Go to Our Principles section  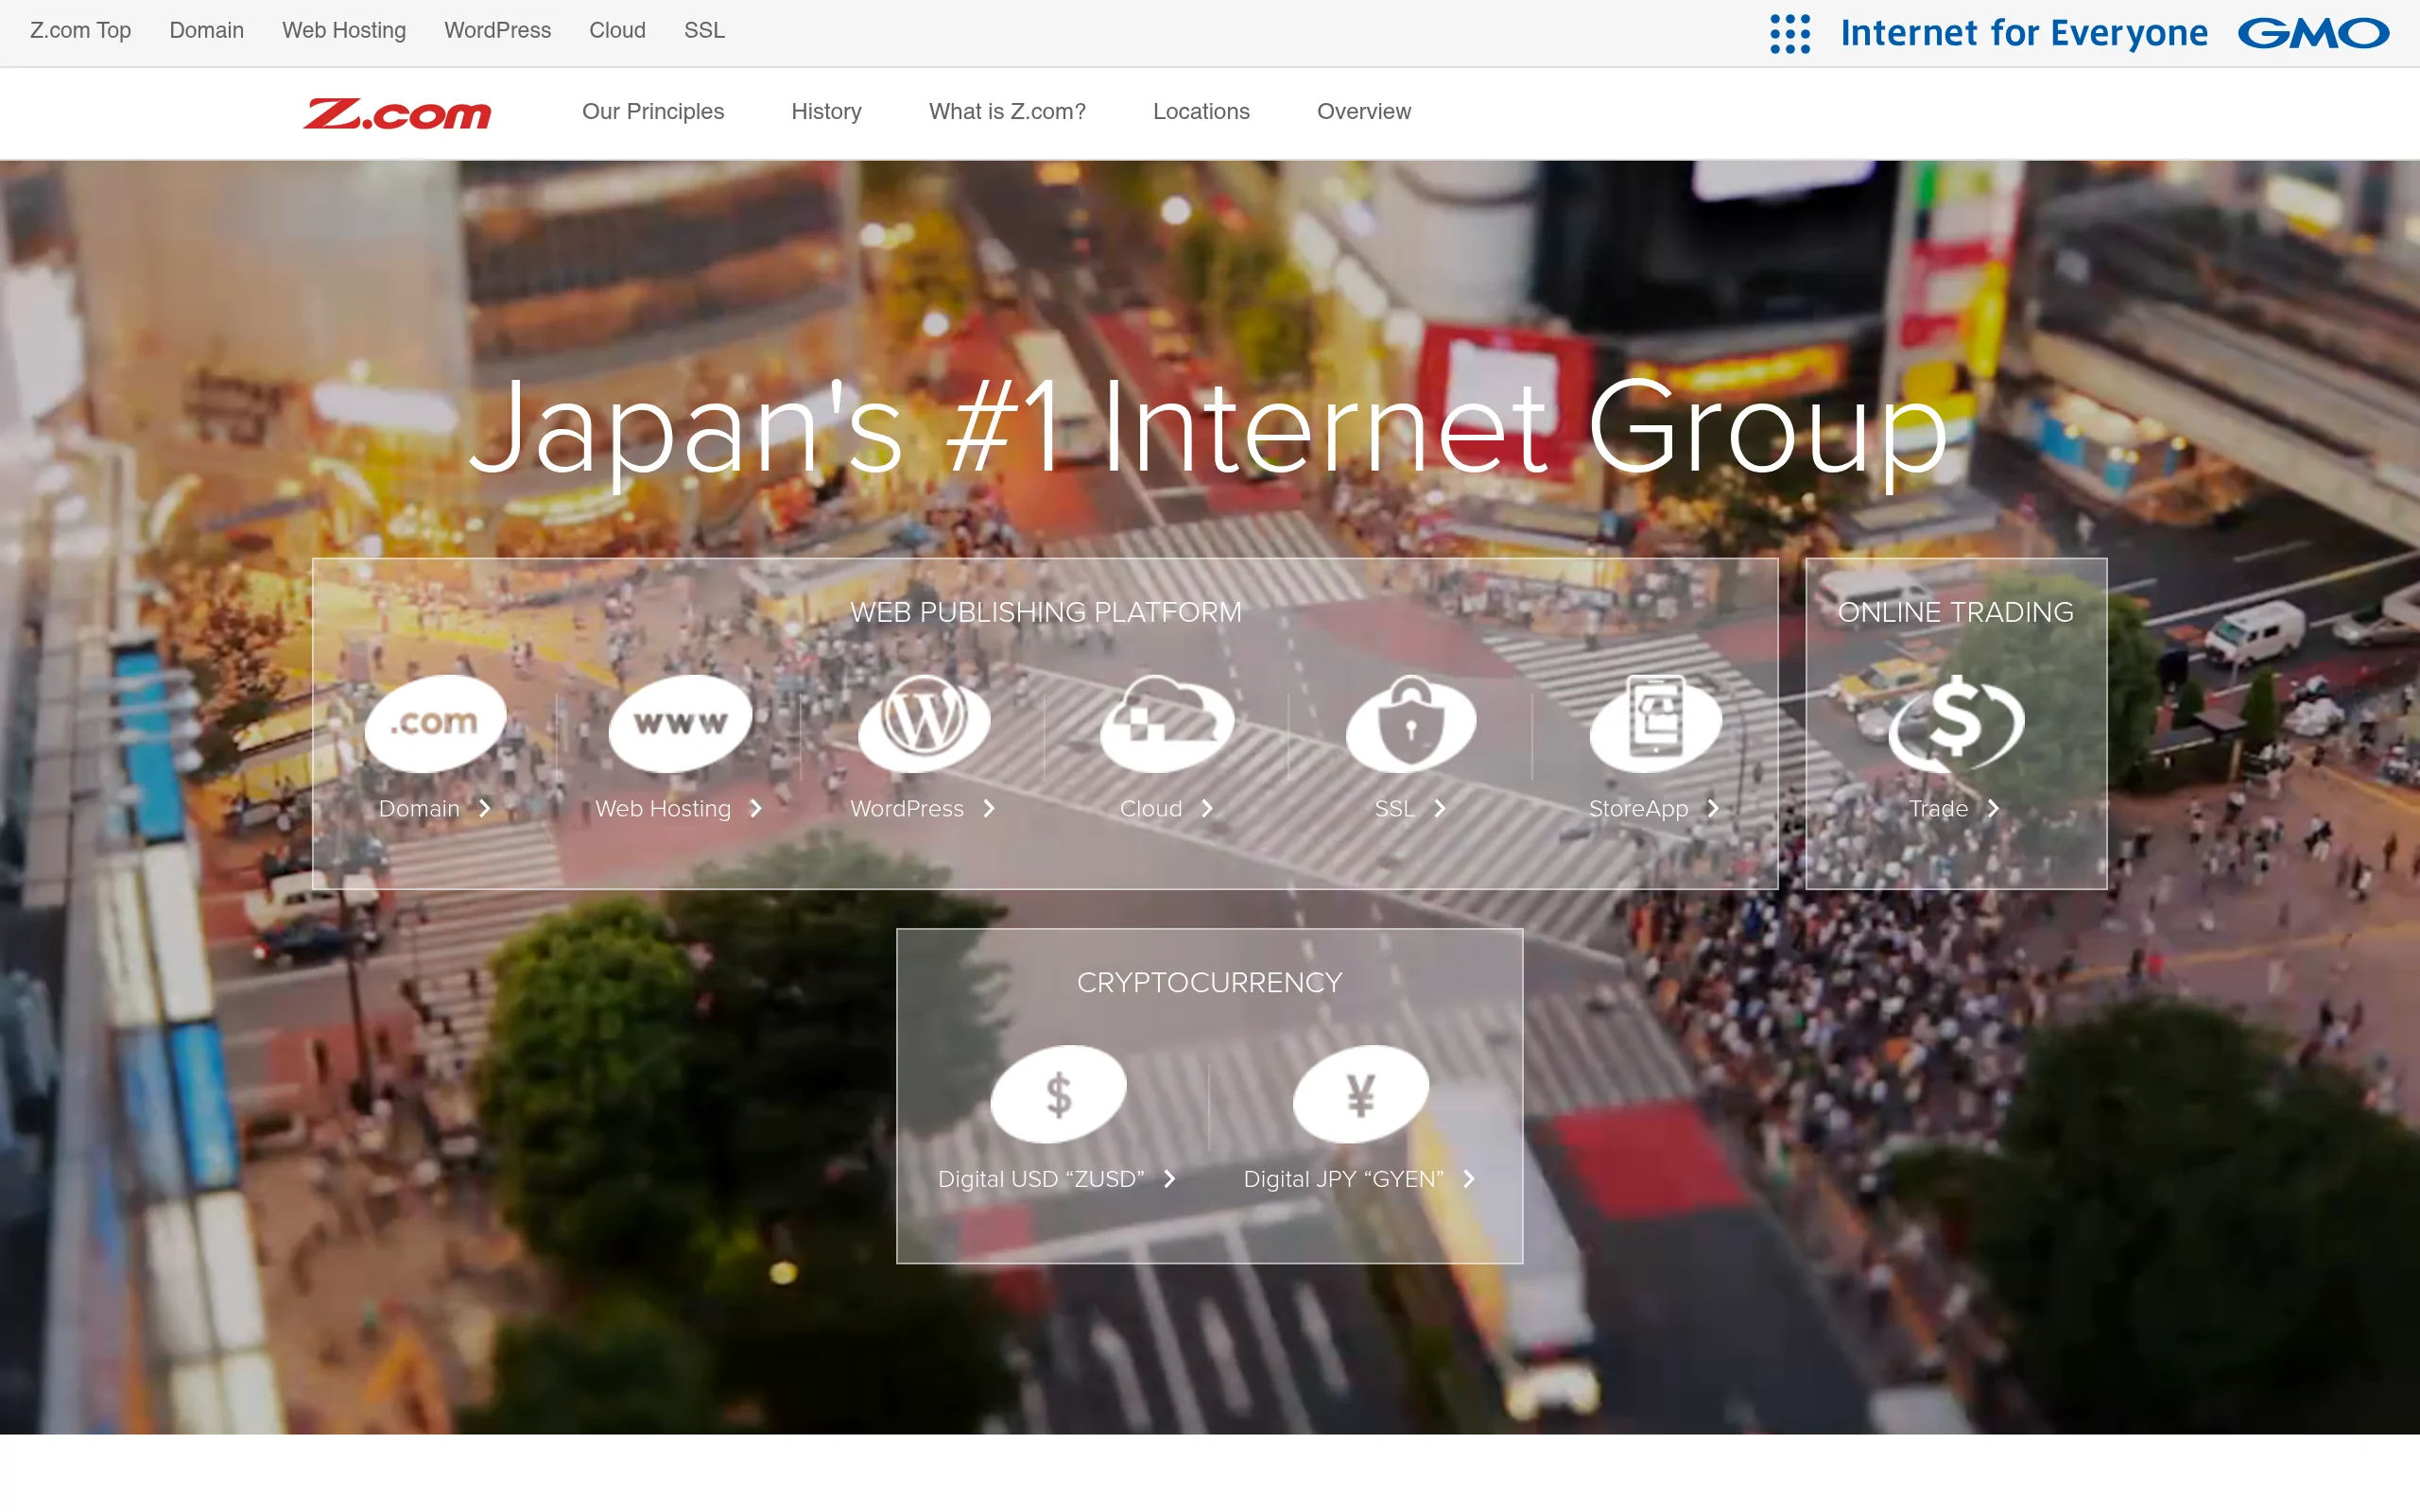(653, 111)
